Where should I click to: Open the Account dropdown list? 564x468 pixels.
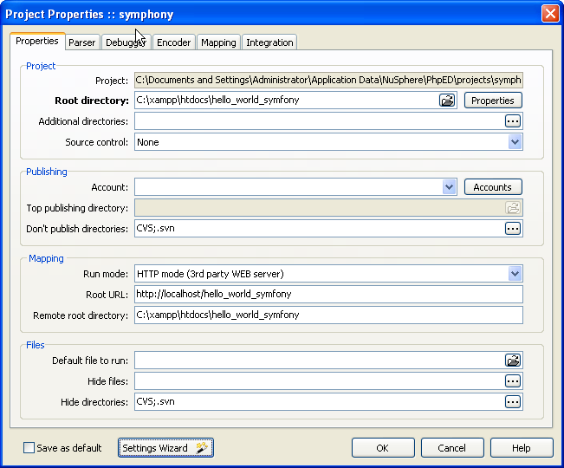coord(449,187)
